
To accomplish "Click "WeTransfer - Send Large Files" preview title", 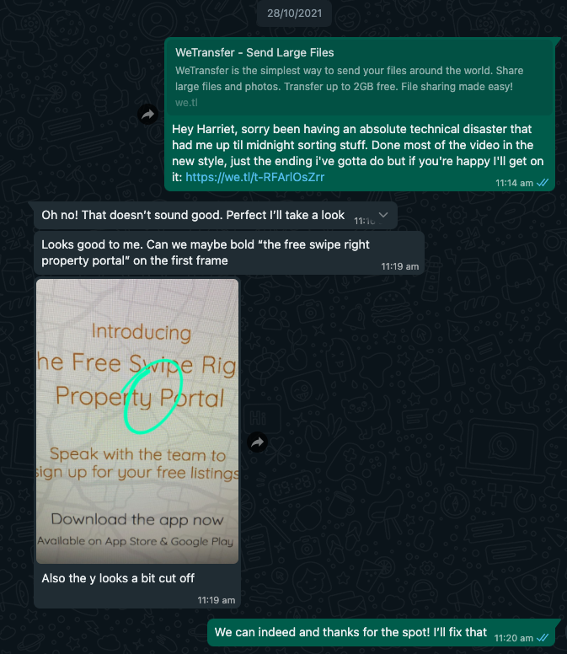I will coord(254,52).
